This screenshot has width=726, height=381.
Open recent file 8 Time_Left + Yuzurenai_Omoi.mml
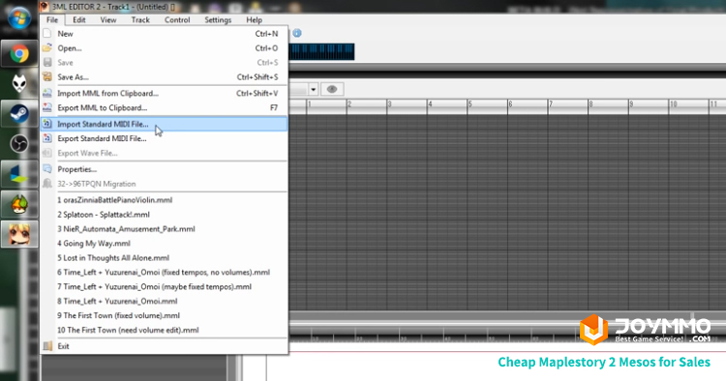(165, 301)
